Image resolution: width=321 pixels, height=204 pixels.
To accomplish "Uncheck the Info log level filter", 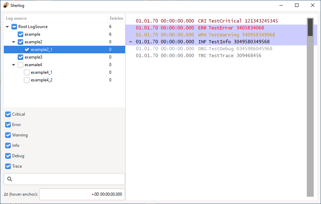I will tap(8, 145).
